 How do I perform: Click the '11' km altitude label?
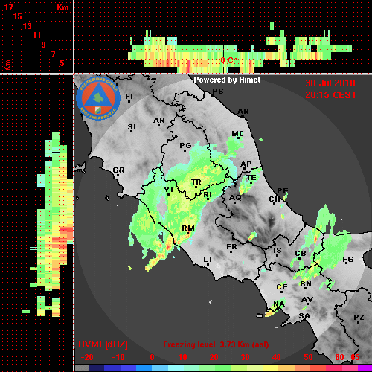click(x=36, y=35)
